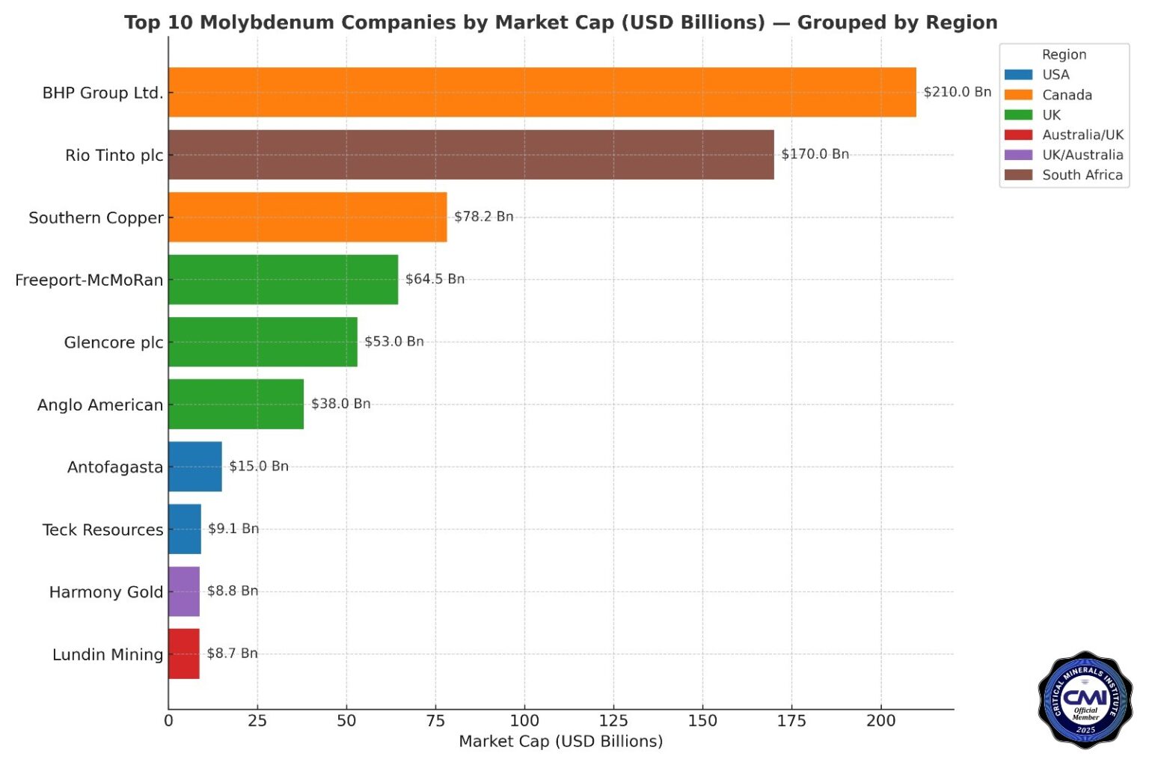
Task: Click the South Africa brown legend swatch
Action: 1018,175
